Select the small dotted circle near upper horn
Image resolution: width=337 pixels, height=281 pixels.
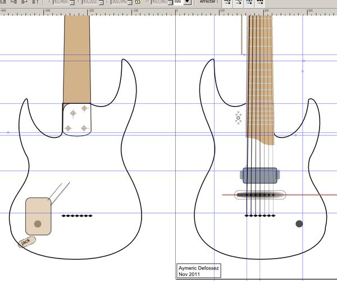point(238,118)
